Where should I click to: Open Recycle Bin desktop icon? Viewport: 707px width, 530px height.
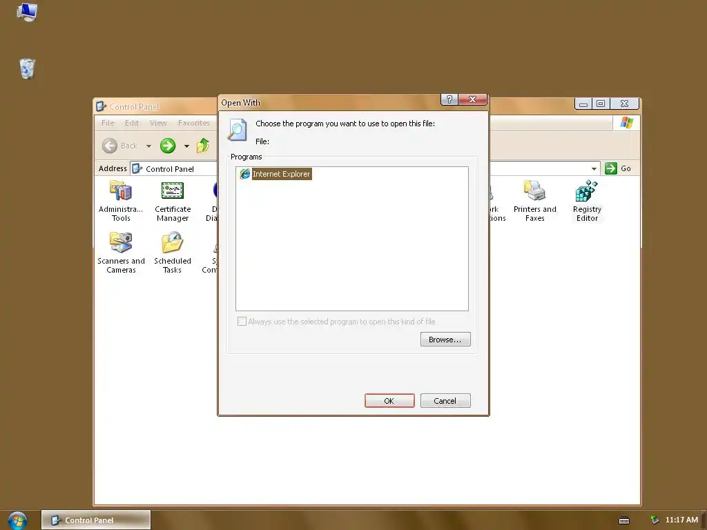pos(27,68)
